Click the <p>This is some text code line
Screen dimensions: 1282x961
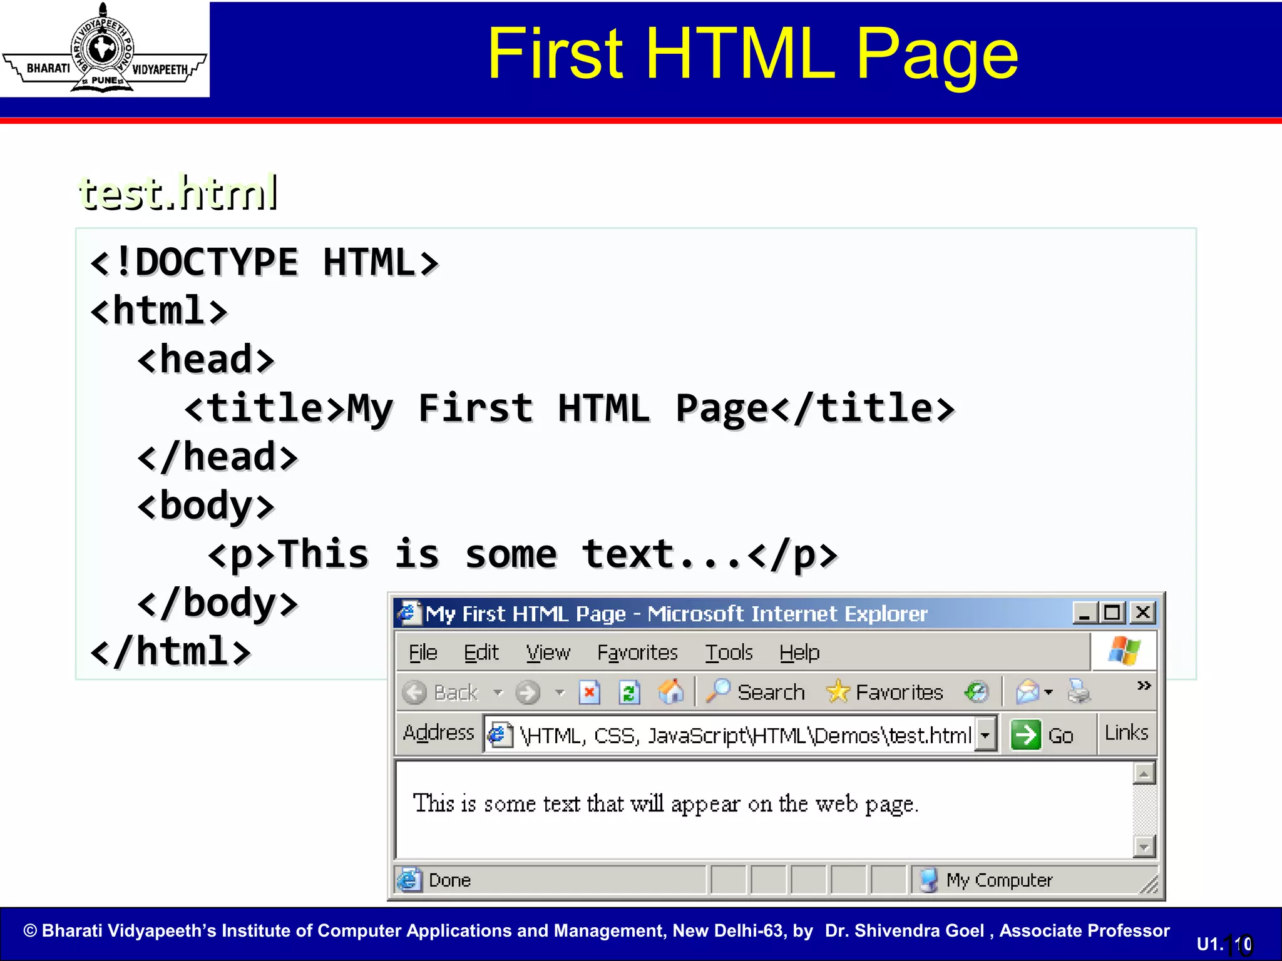tap(523, 555)
